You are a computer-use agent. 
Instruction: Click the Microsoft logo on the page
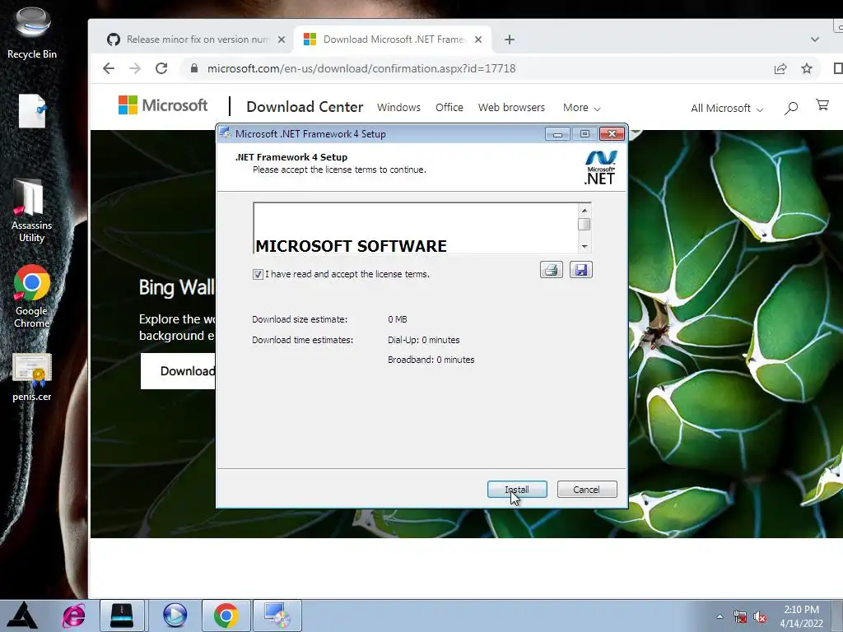click(163, 105)
